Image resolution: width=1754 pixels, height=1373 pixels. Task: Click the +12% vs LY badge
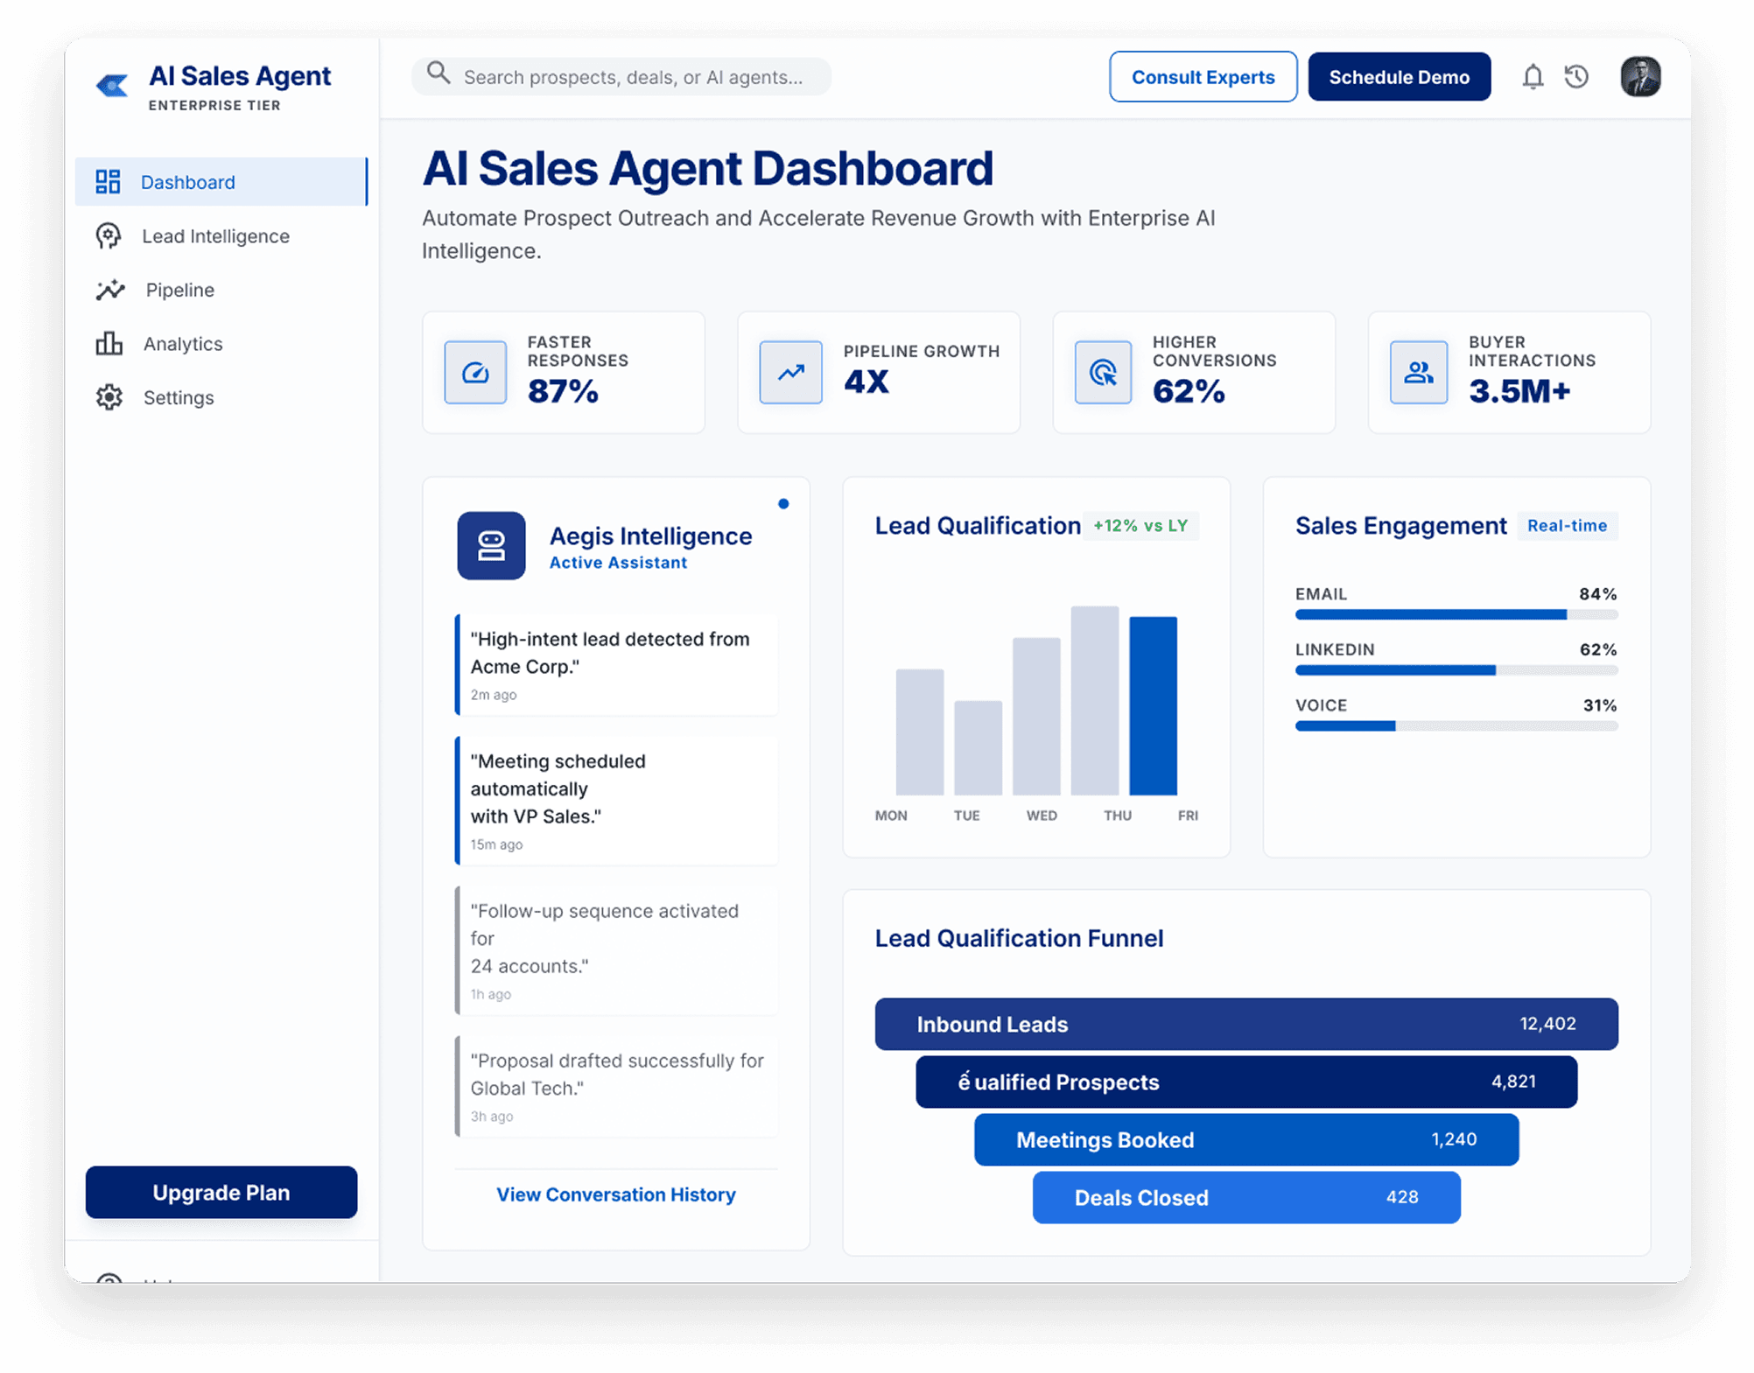pyautogui.click(x=1140, y=525)
